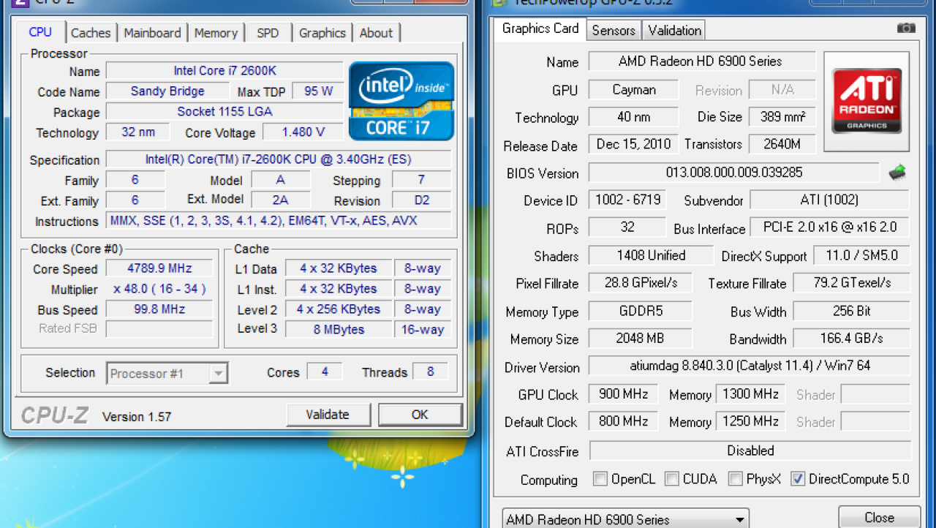Switch to the Graphics tab in CPU-Z
This screenshot has width=936, height=528.
pyautogui.click(x=322, y=33)
